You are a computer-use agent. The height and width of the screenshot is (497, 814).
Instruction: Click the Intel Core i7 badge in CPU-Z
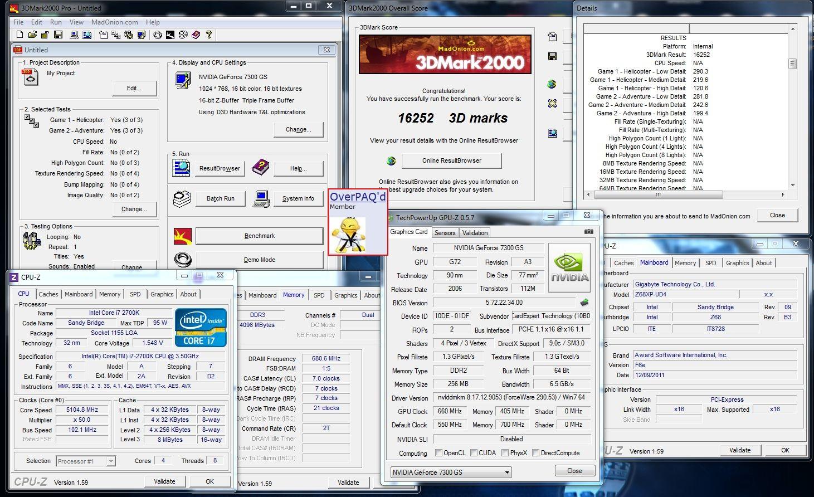pos(201,327)
